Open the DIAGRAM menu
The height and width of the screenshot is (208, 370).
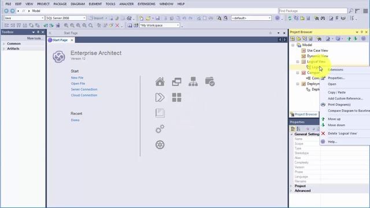point(77,4)
